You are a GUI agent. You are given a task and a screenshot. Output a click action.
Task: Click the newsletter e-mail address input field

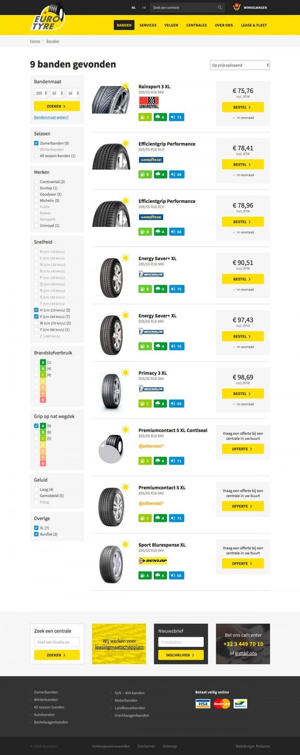click(181, 643)
